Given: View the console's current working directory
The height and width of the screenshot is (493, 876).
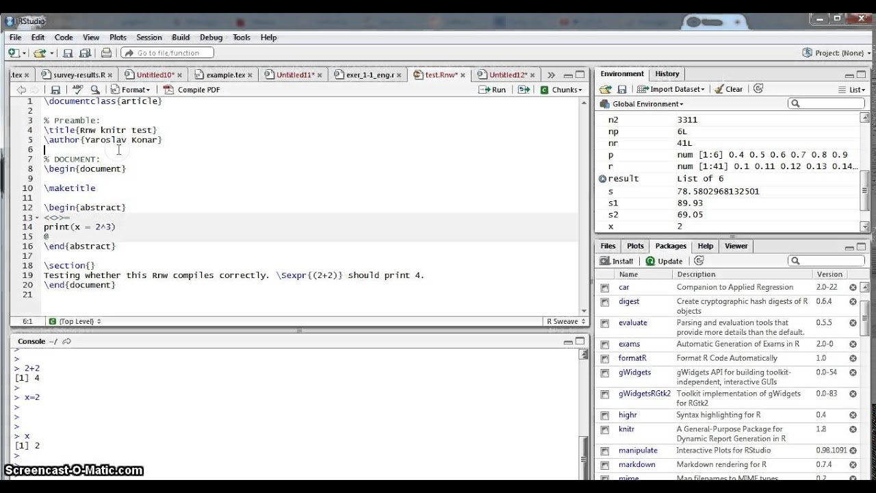Looking at the screenshot, I should point(66,342).
